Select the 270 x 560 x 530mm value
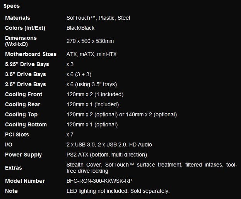Image resolution: width=241 pixels, height=199 pixels. point(90,41)
